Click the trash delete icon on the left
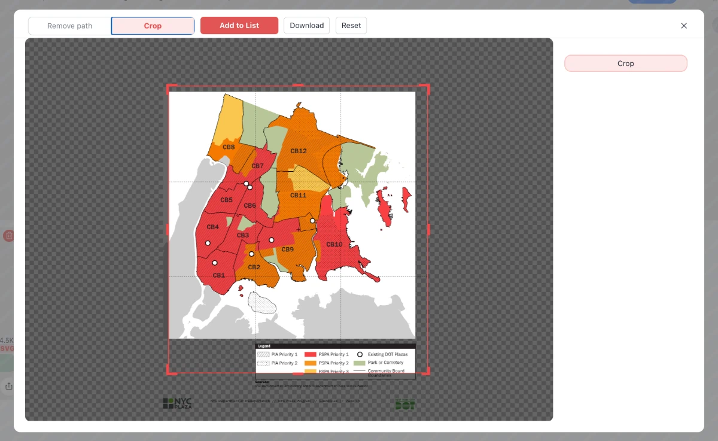Viewport: 718px width, 441px height. click(x=9, y=235)
